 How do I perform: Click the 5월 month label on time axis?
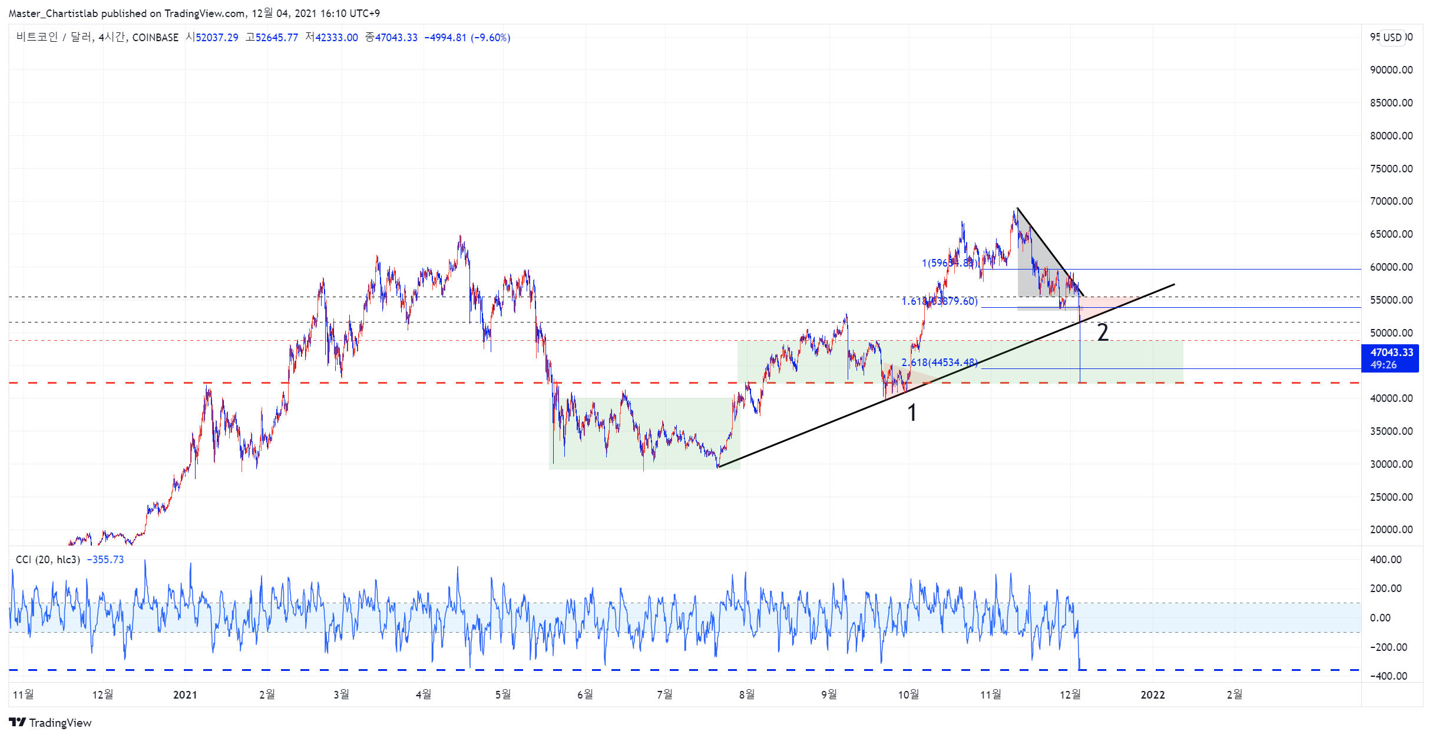[x=503, y=695]
